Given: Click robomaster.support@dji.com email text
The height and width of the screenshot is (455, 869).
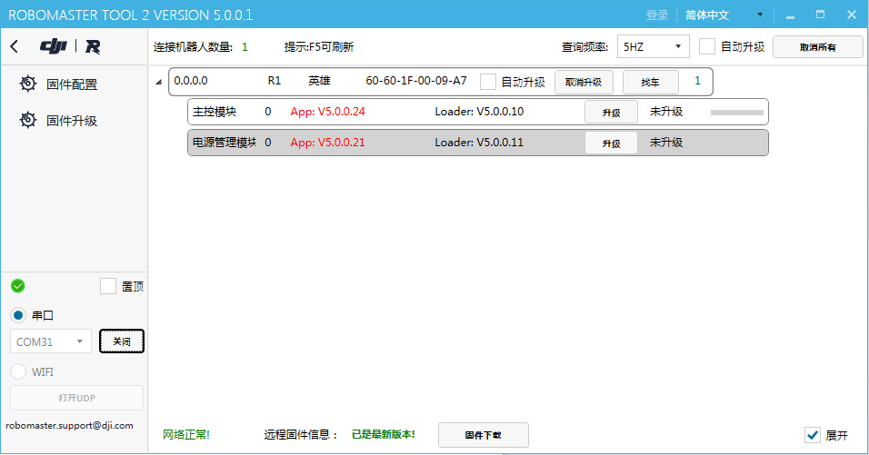Looking at the screenshot, I should click(x=69, y=426).
